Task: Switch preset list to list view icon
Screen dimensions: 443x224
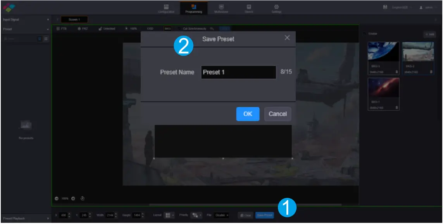Action: tap(40, 39)
